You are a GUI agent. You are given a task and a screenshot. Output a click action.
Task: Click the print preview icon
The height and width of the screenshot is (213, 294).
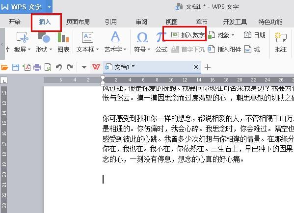48,67
